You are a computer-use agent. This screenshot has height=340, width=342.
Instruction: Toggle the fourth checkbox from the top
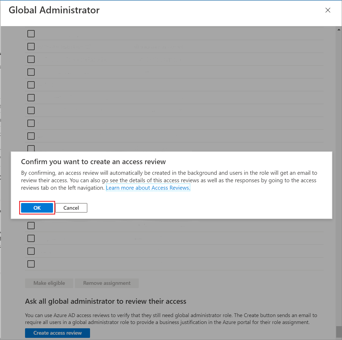tap(31, 72)
